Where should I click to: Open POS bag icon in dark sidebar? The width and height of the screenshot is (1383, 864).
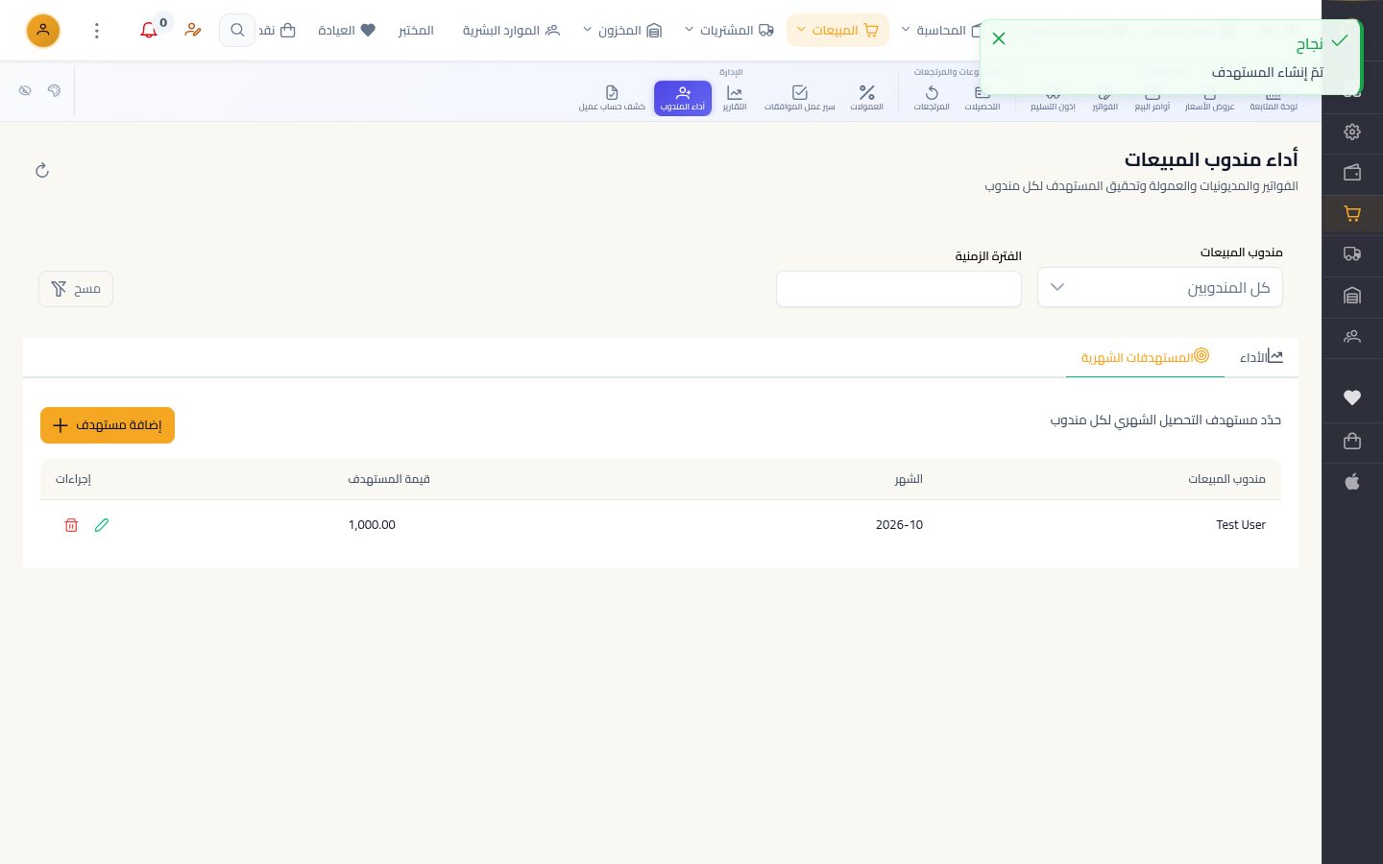coord(1352,441)
